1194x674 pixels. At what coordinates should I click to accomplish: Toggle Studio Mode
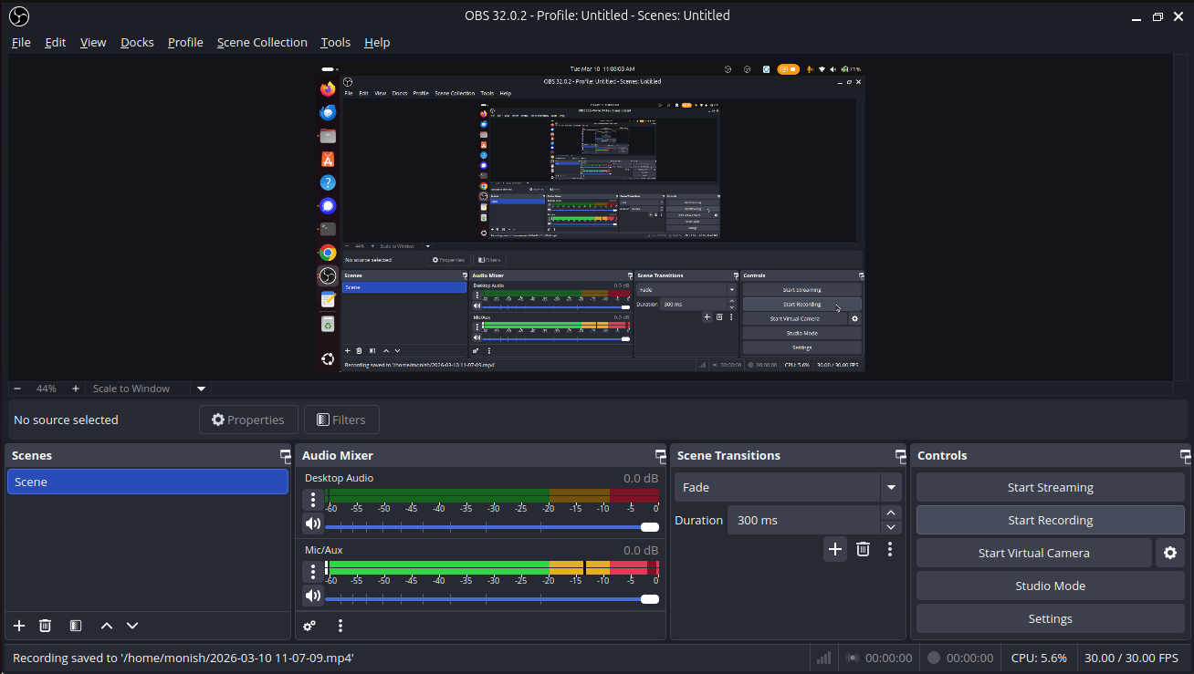coord(1050,586)
